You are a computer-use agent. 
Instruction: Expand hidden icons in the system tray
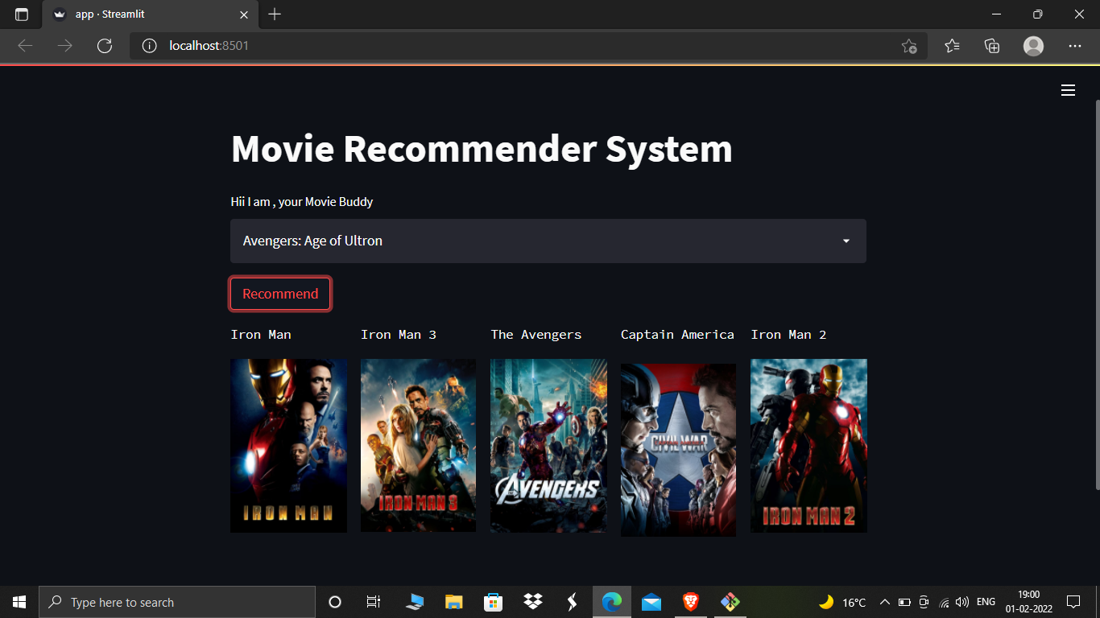(884, 601)
